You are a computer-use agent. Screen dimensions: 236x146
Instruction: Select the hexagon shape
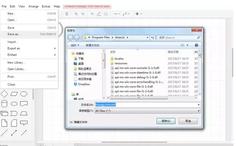(24, 94)
